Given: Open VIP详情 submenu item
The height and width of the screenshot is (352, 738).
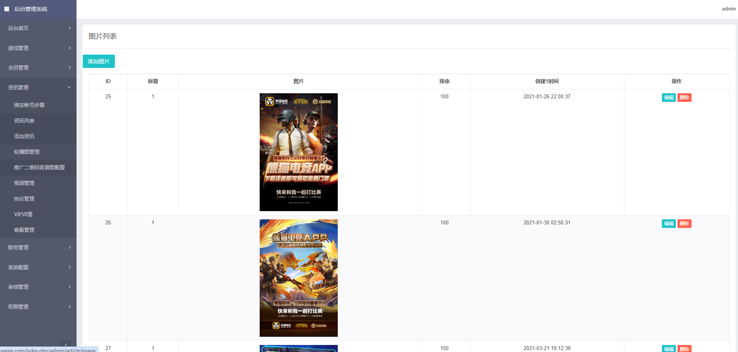Looking at the screenshot, I should click(23, 214).
